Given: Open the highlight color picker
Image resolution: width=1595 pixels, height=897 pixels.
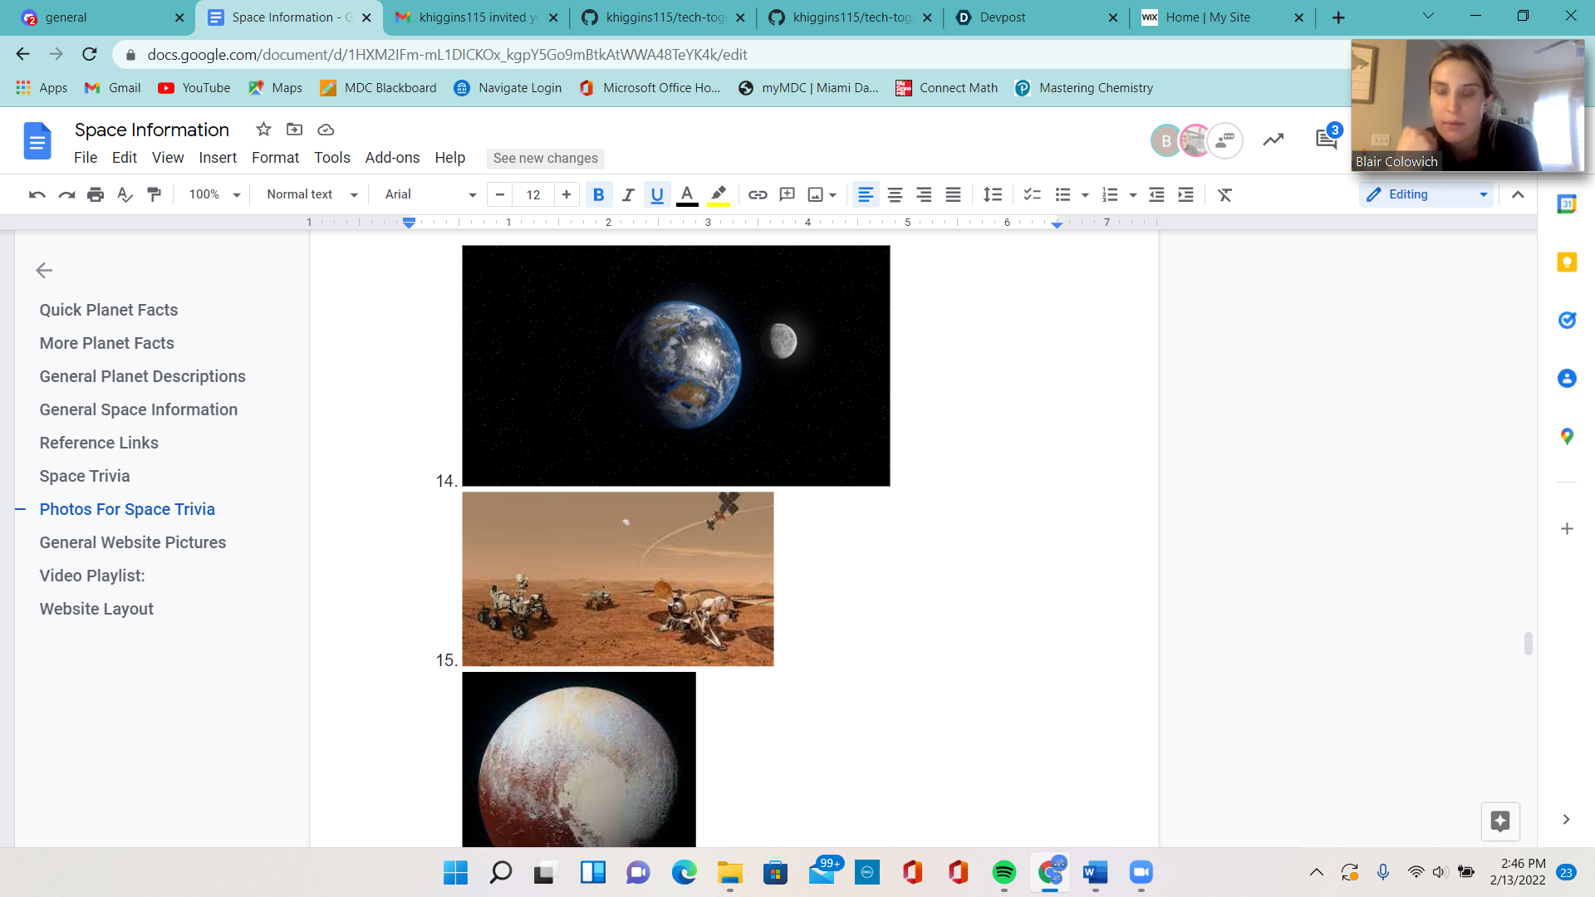Looking at the screenshot, I should point(719,194).
